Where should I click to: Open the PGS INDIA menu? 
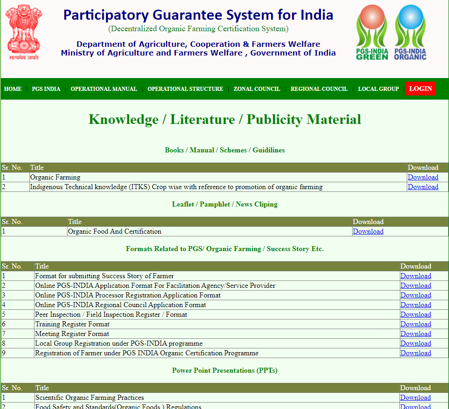click(x=46, y=89)
